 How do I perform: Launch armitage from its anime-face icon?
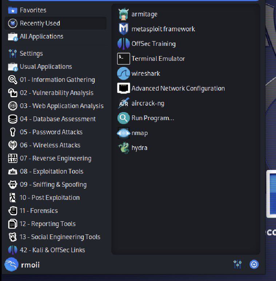[x=124, y=14]
